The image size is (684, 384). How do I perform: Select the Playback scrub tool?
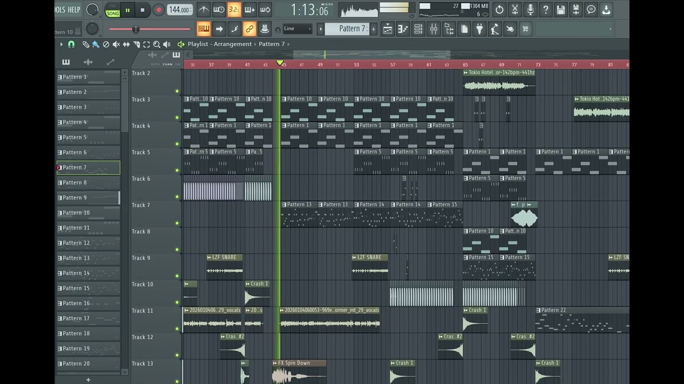click(167, 44)
